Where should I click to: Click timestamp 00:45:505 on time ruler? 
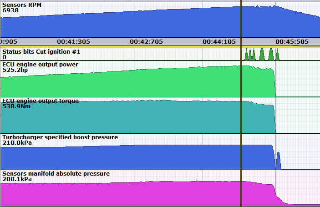(x=292, y=42)
